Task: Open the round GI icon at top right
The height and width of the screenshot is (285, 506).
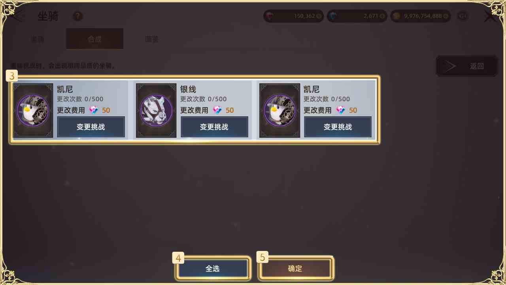Action: pyautogui.click(x=463, y=16)
